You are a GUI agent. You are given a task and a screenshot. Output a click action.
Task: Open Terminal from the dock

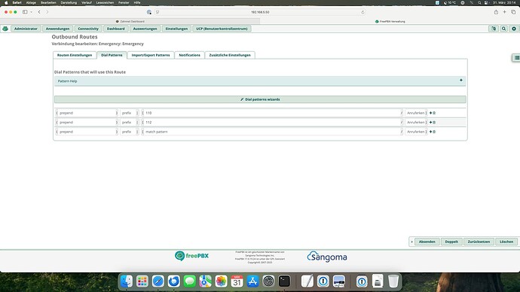tap(284, 281)
